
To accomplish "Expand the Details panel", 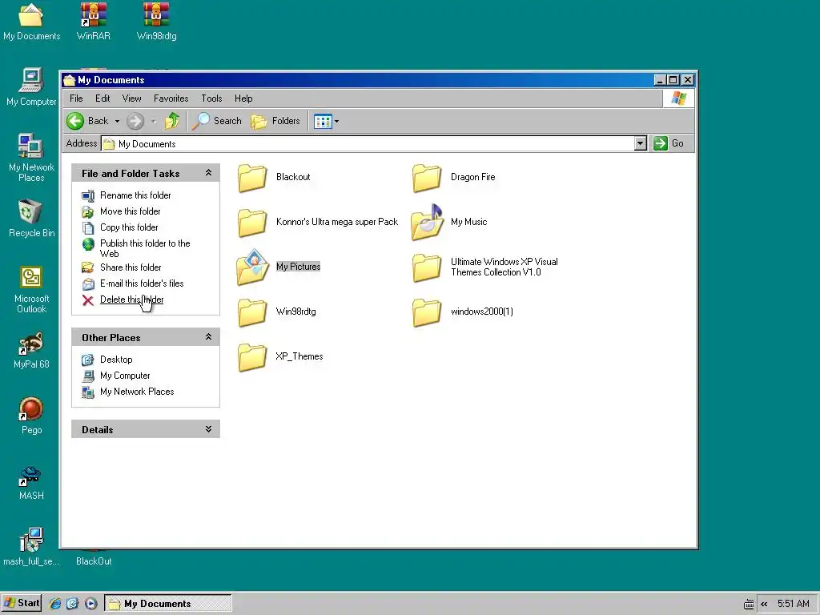I will click(209, 429).
